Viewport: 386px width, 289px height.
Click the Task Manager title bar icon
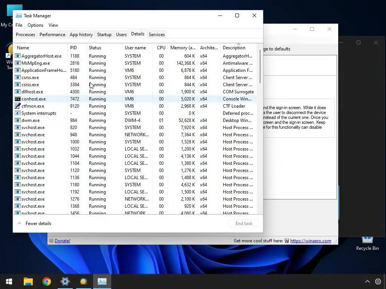(x=19, y=15)
